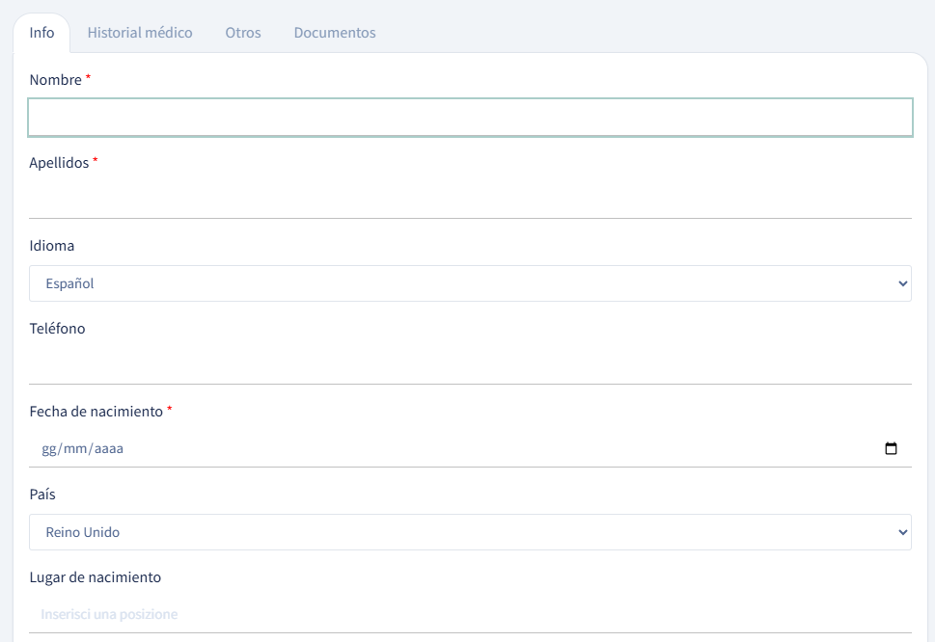Focus the Nombre text field
The width and height of the screenshot is (935, 642).
tap(470, 118)
